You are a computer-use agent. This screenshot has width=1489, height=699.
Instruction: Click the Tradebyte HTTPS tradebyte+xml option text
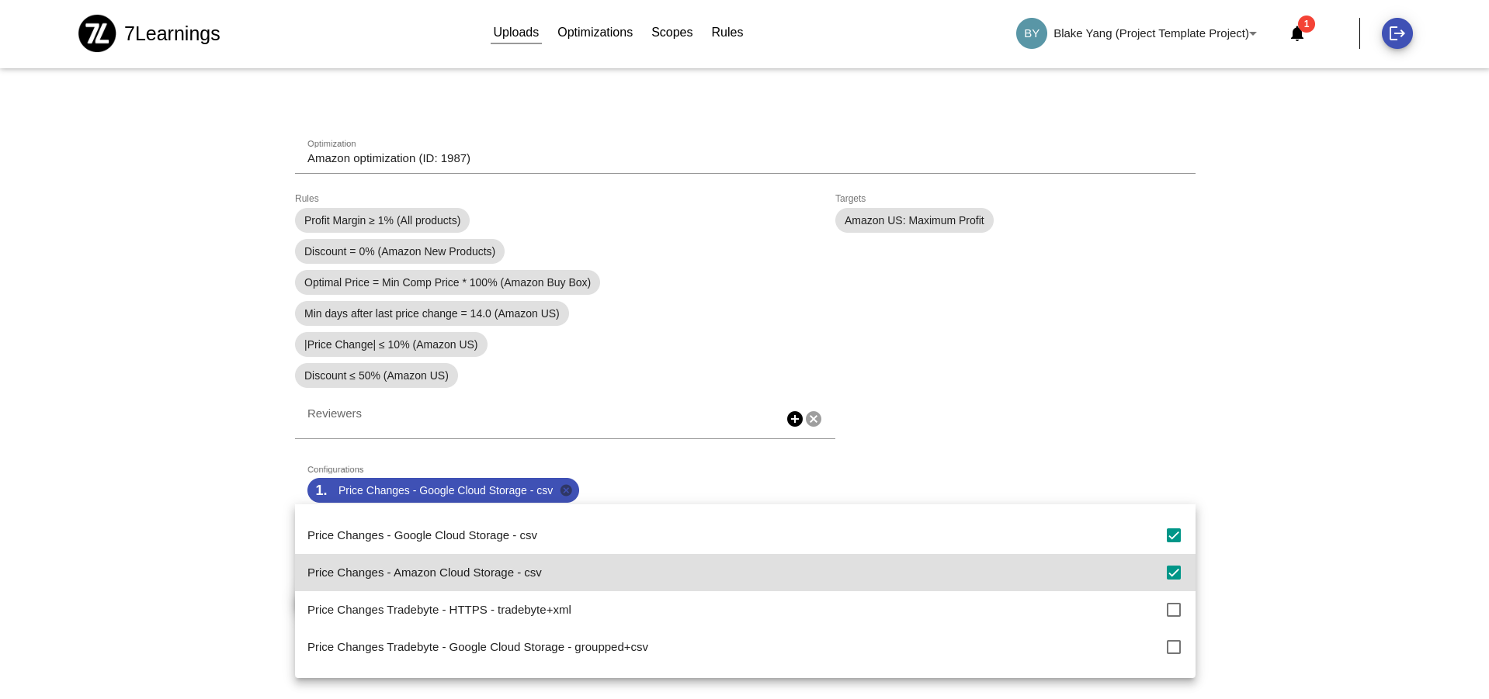point(439,610)
